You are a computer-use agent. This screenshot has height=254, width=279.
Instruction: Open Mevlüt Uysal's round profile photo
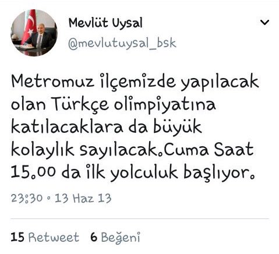coord(34,33)
